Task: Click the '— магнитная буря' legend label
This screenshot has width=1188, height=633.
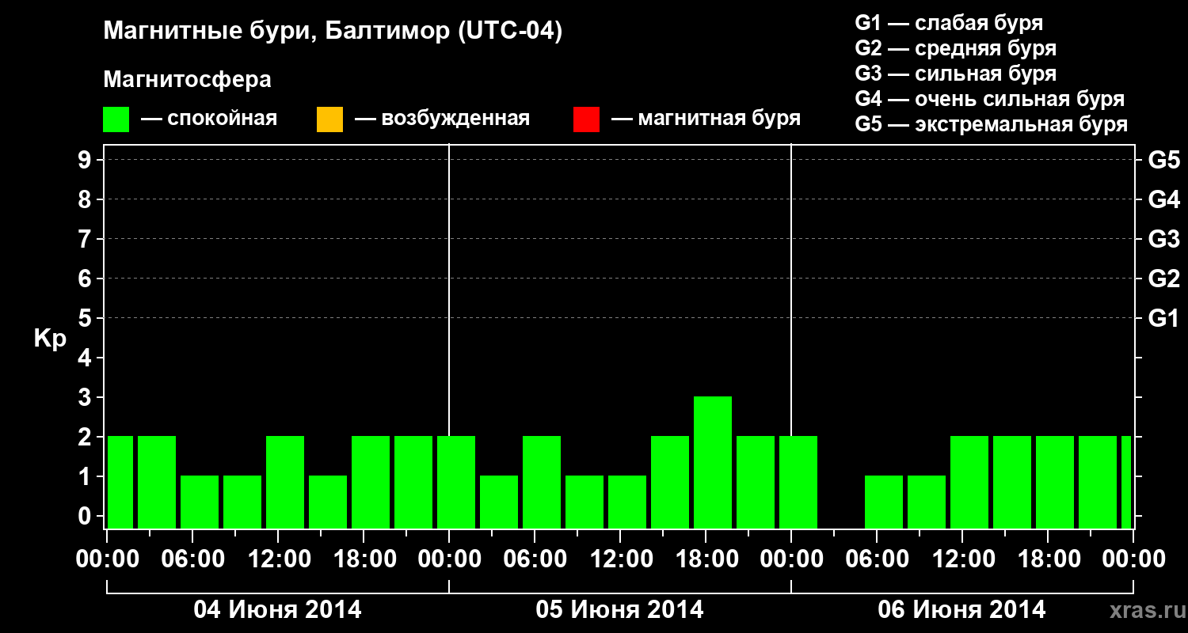Action: pos(706,119)
